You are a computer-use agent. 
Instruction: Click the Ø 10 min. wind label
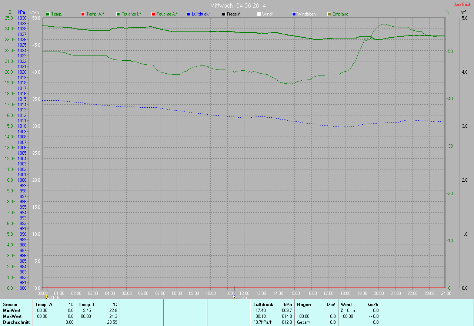[x=349, y=310]
